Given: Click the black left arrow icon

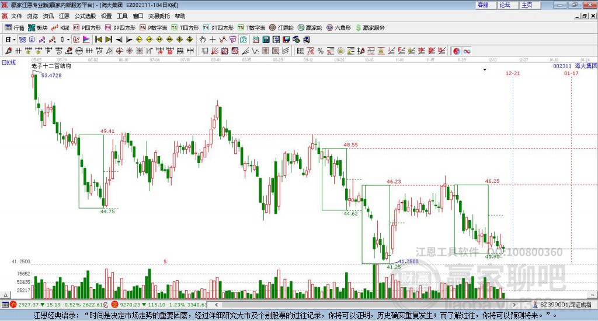Looking at the screenshot, I should point(119,40).
